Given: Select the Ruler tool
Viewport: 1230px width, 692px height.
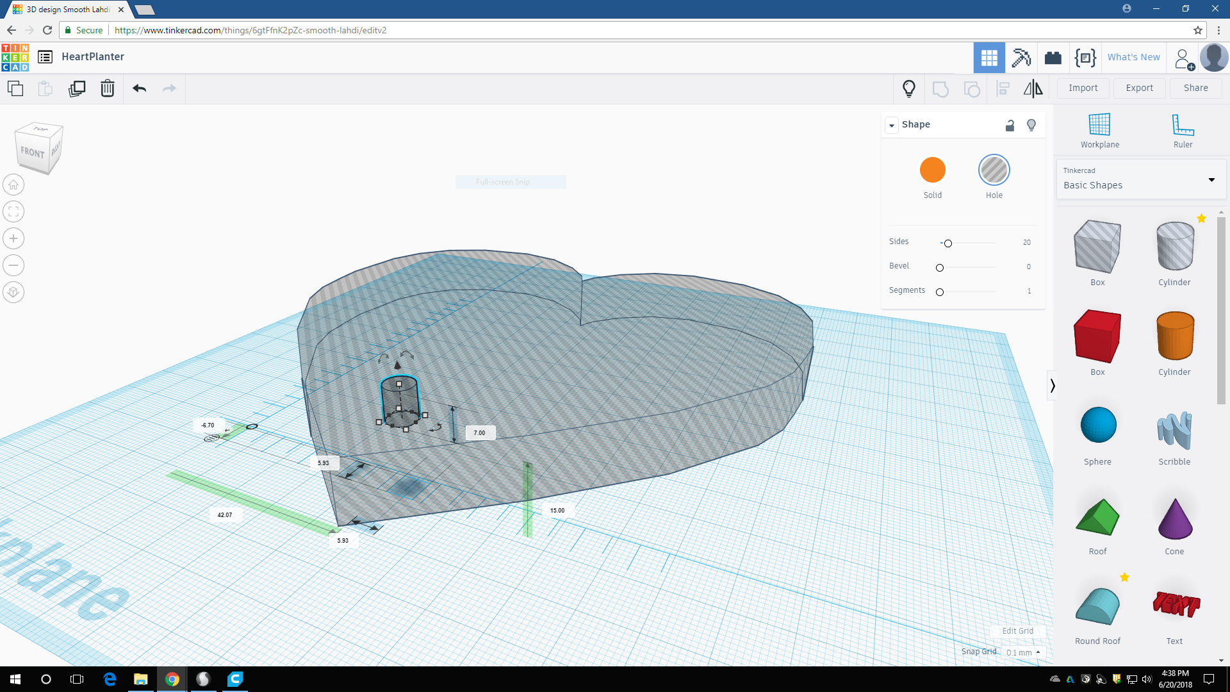Looking at the screenshot, I should tap(1183, 131).
